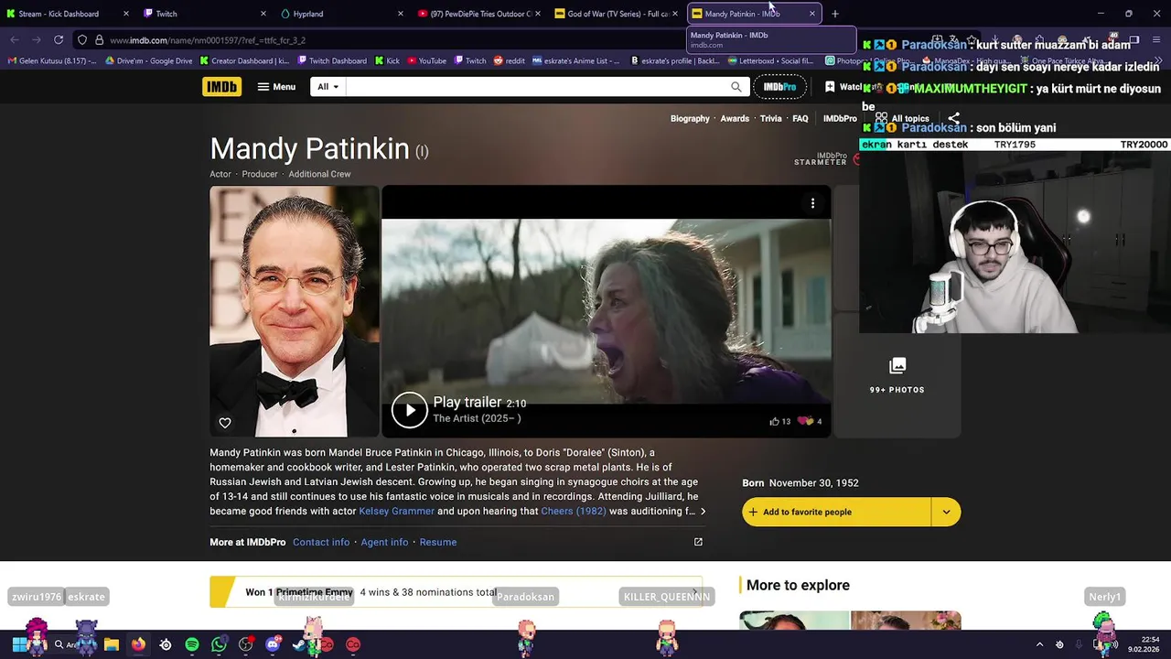This screenshot has width=1171, height=659.
Task: Open the FAQ link
Action: point(800,119)
